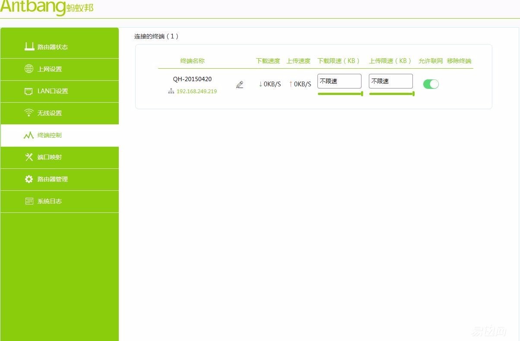Click the 下载速度 column header
The image size is (520, 341).
tap(268, 61)
